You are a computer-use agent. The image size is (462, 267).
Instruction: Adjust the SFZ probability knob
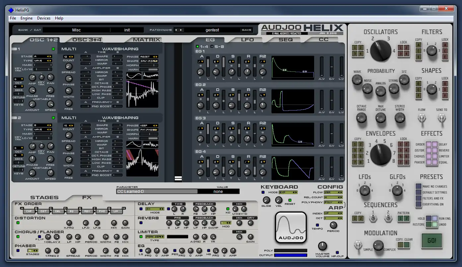coord(404,79)
